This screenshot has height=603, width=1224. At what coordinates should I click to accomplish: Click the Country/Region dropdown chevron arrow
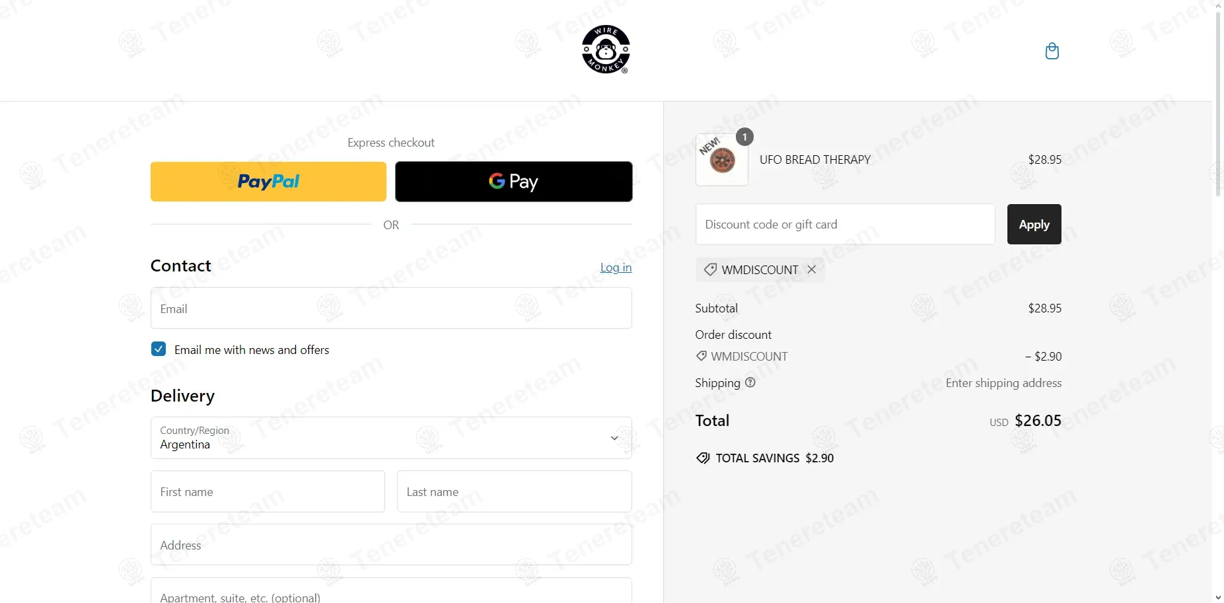(614, 438)
